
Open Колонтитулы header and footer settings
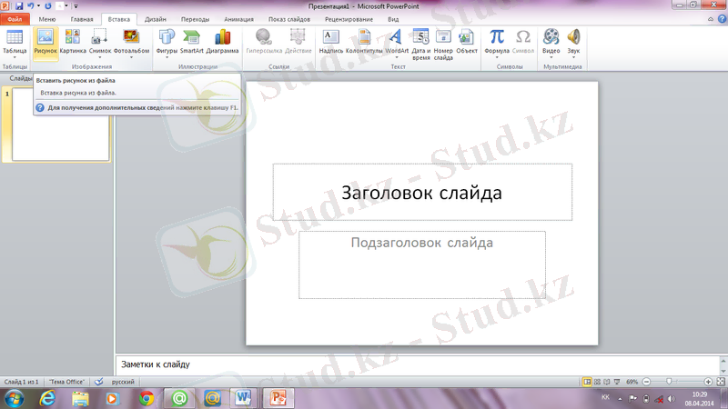coord(364,41)
